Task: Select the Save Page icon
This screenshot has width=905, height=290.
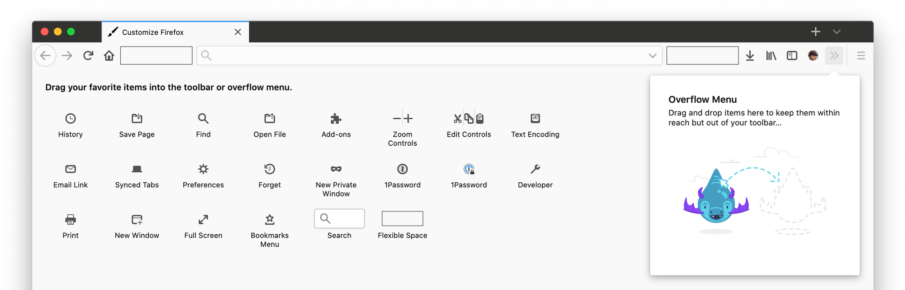Action: point(137,118)
